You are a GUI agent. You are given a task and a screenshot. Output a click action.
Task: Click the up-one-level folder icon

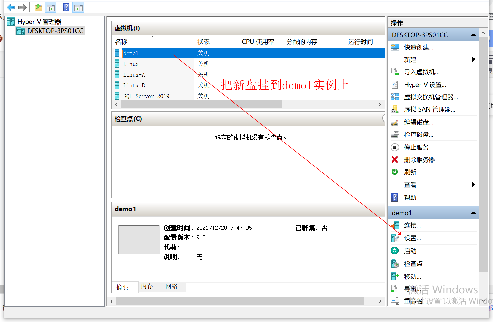click(x=39, y=7)
